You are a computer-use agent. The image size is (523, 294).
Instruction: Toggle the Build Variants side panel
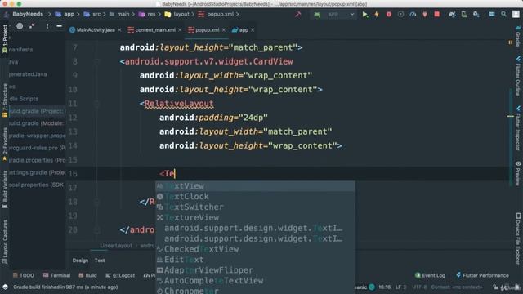(x=5, y=189)
